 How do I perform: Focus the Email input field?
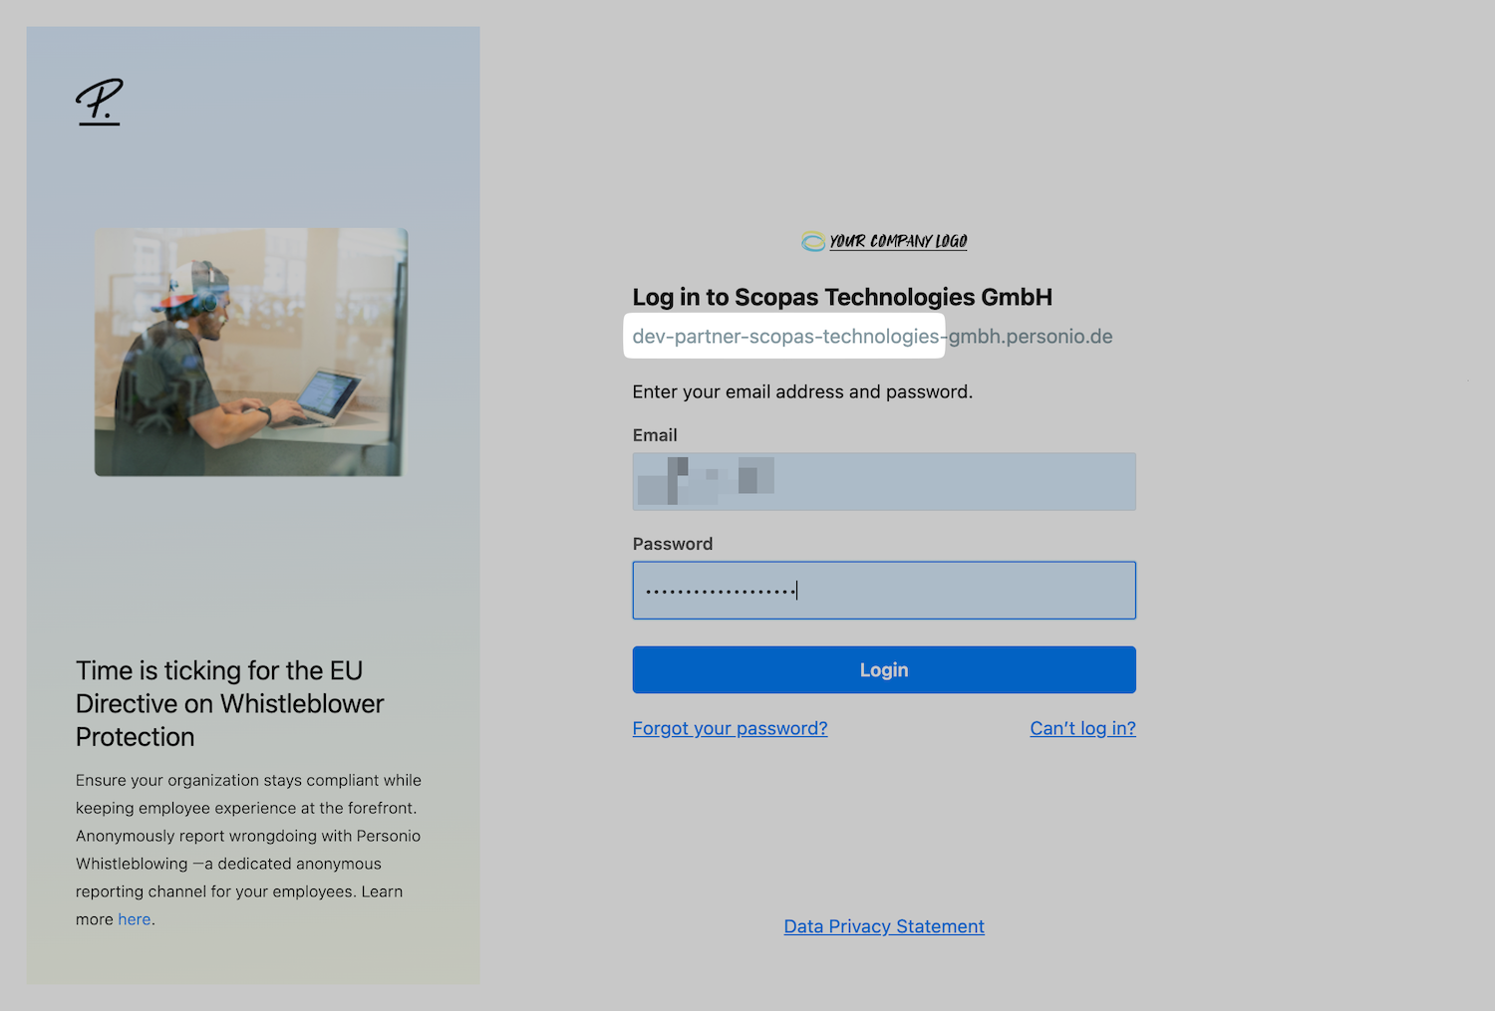884,482
